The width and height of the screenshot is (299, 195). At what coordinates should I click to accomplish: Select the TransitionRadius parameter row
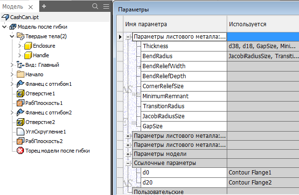(184, 106)
